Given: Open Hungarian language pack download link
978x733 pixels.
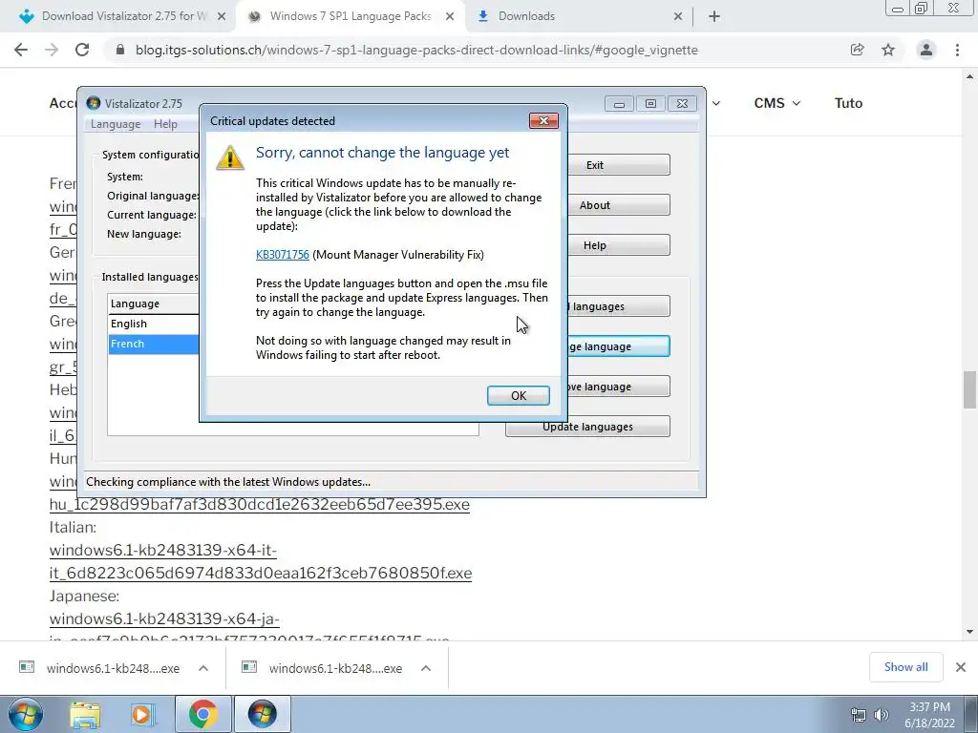Looking at the screenshot, I should [x=260, y=504].
